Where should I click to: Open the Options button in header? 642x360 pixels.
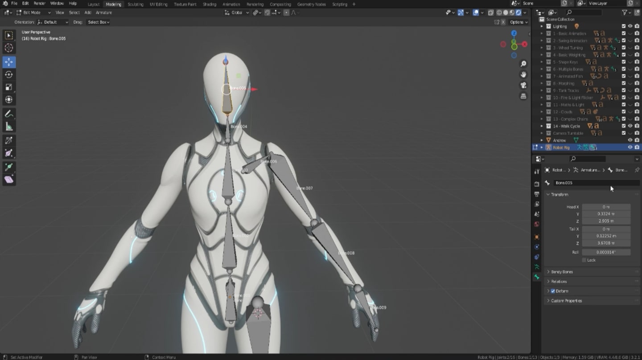pyautogui.click(x=519, y=22)
